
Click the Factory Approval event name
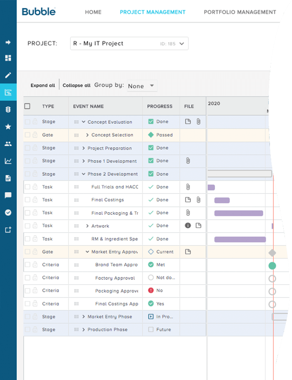[115, 278]
